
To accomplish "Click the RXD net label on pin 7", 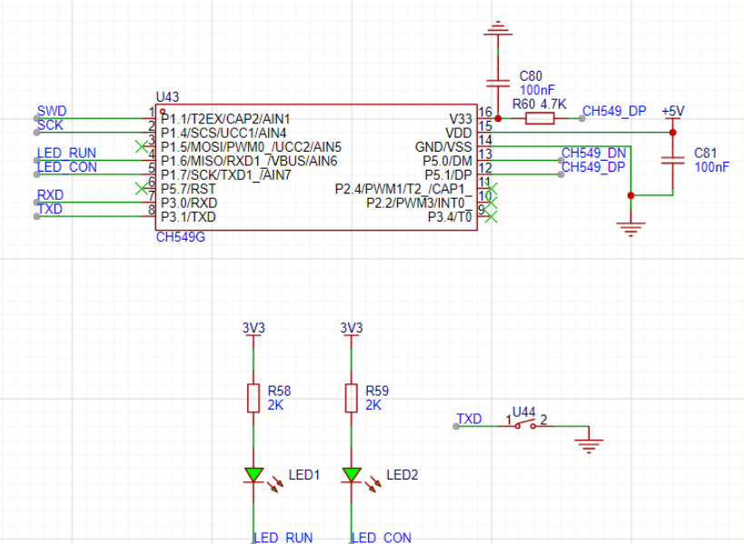I will [x=50, y=195].
